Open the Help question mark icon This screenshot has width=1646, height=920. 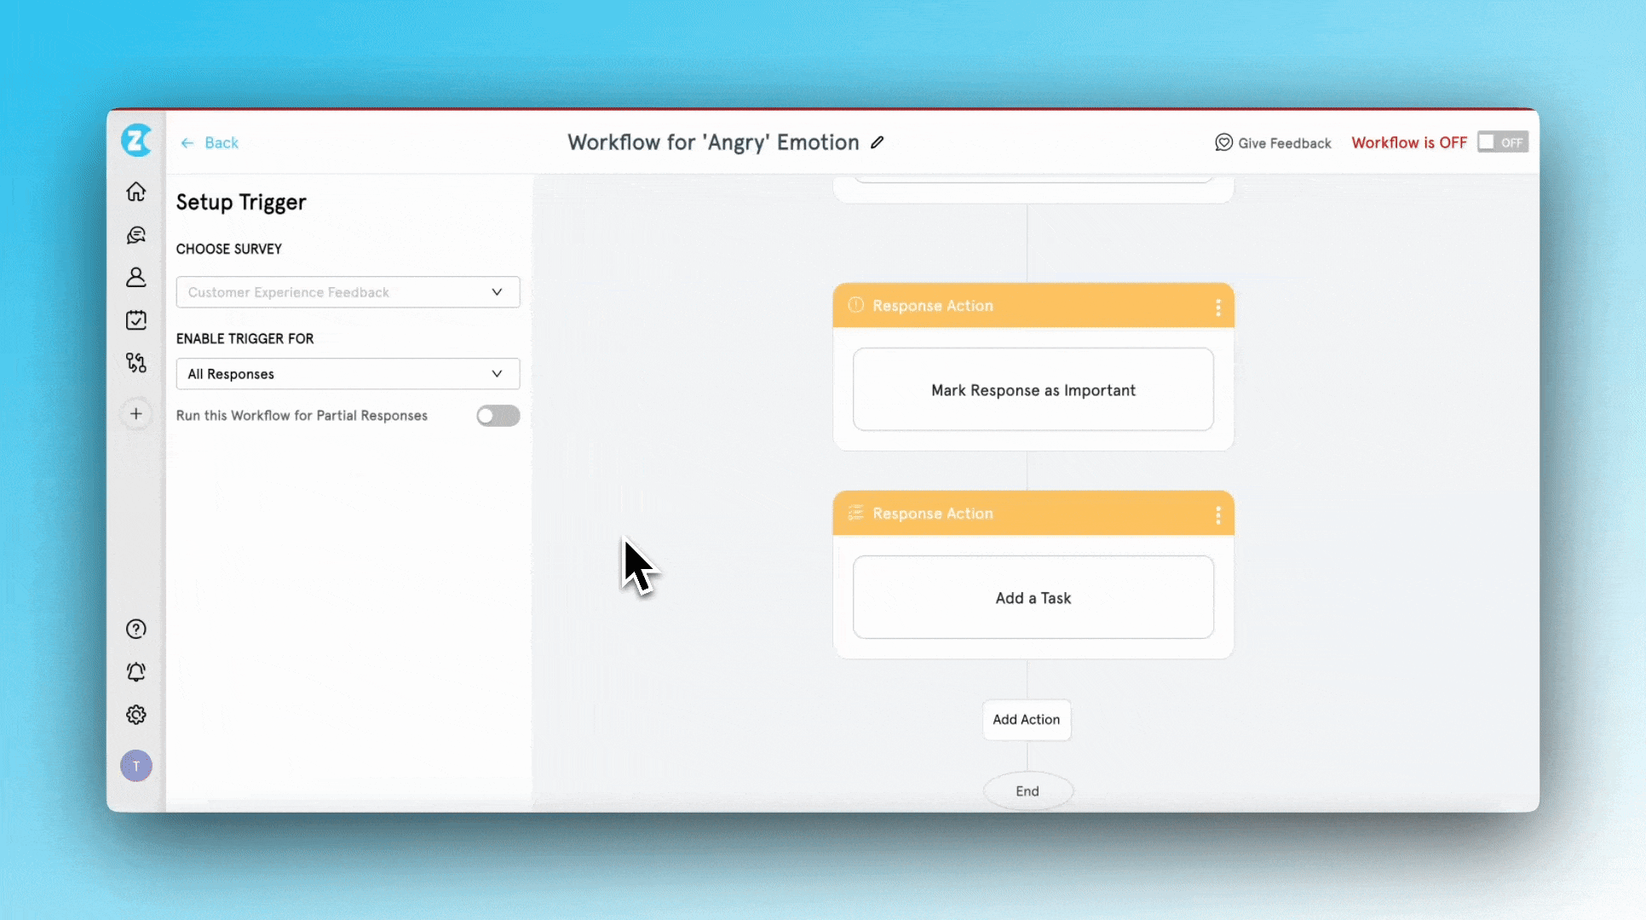[135, 629]
